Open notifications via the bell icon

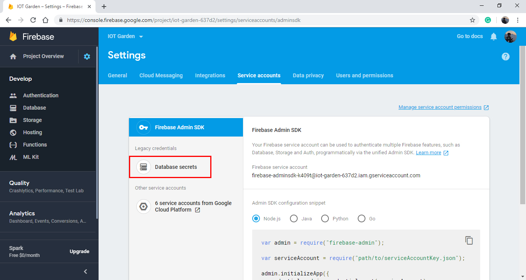[494, 36]
